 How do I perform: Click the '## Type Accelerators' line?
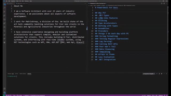tap(106, 23)
